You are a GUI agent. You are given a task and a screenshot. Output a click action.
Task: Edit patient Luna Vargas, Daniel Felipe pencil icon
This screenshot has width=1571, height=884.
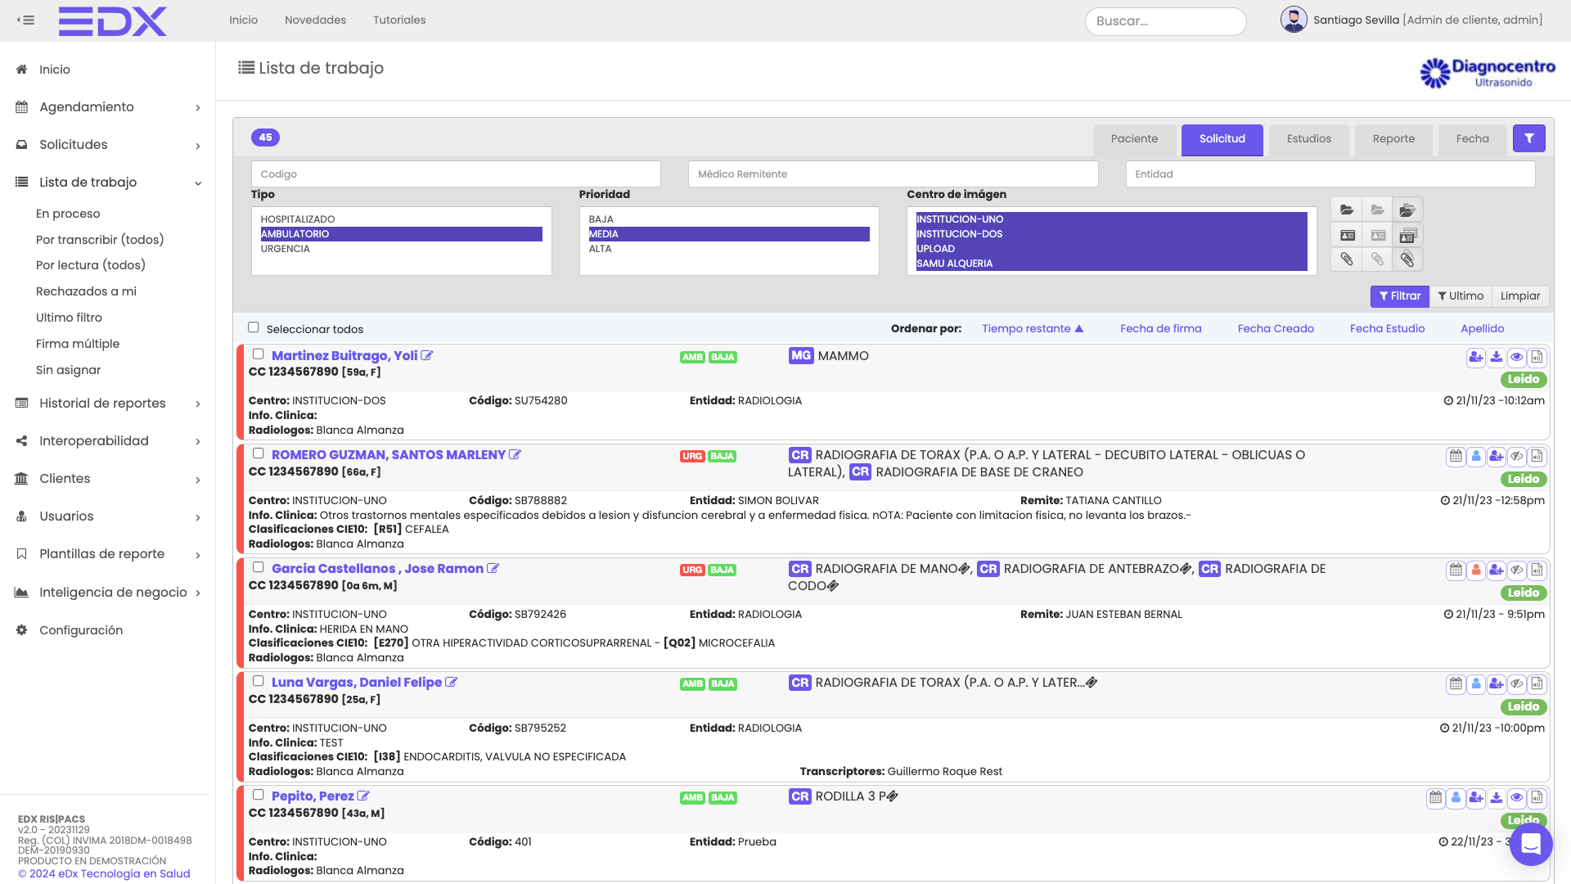(x=451, y=682)
